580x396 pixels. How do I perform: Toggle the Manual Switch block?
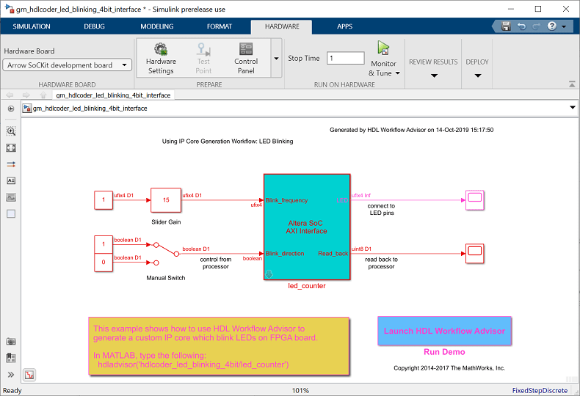pos(166,254)
